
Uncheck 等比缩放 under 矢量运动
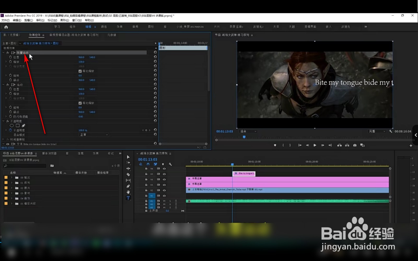coord(80,71)
